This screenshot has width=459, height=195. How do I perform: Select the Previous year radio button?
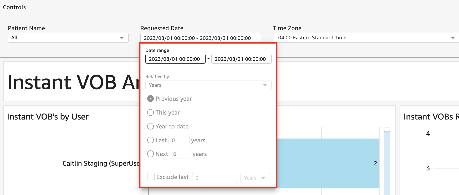pos(150,99)
